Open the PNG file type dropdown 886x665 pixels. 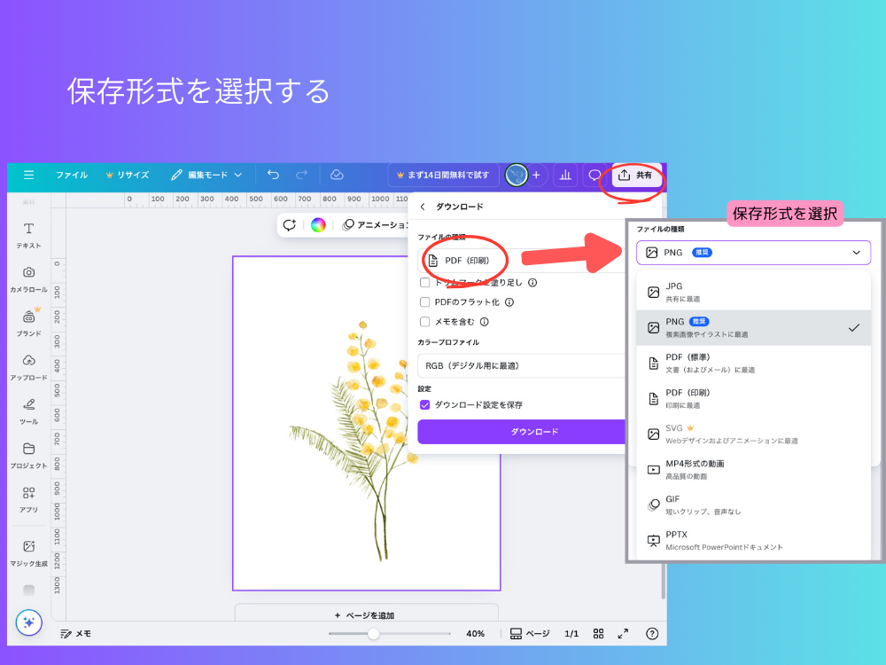coord(753,253)
